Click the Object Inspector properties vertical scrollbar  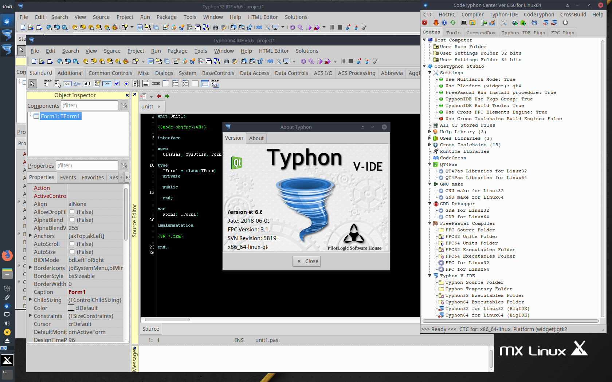pyautogui.click(x=126, y=215)
